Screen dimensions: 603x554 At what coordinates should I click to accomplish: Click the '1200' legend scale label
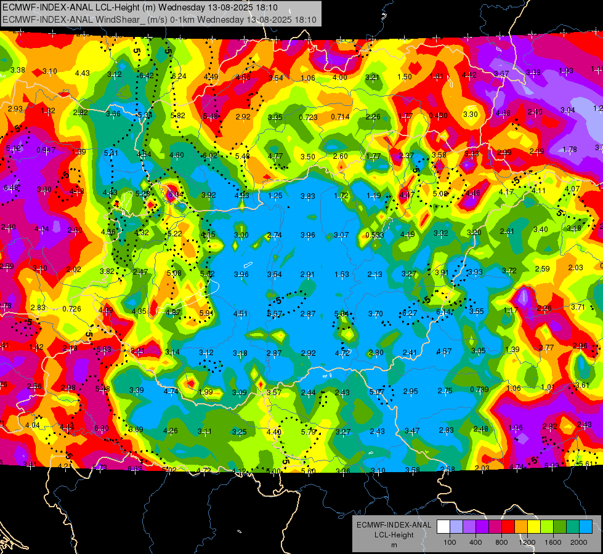pyautogui.click(x=527, y=542)
